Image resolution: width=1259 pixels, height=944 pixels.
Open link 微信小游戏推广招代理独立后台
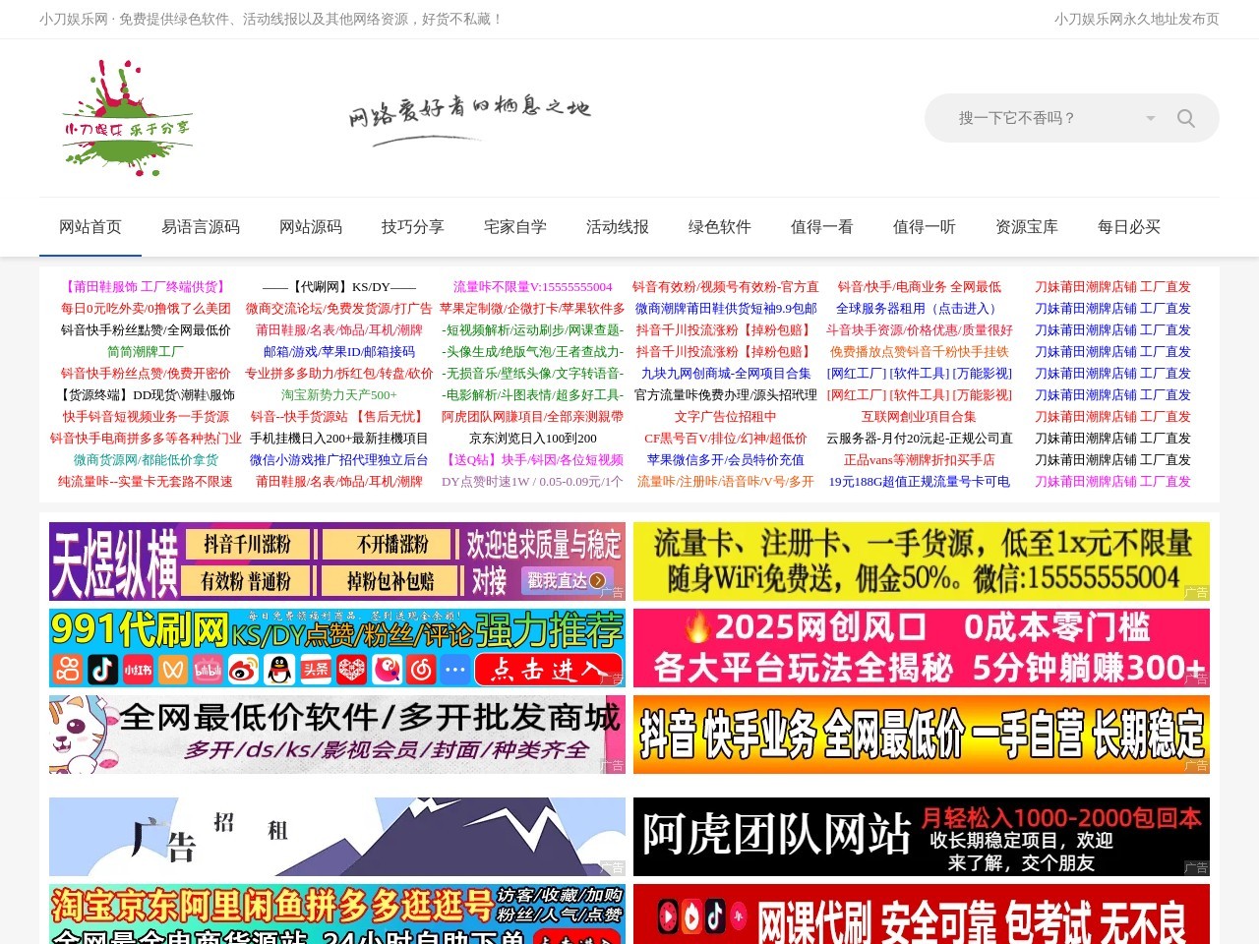pos(339,460)
